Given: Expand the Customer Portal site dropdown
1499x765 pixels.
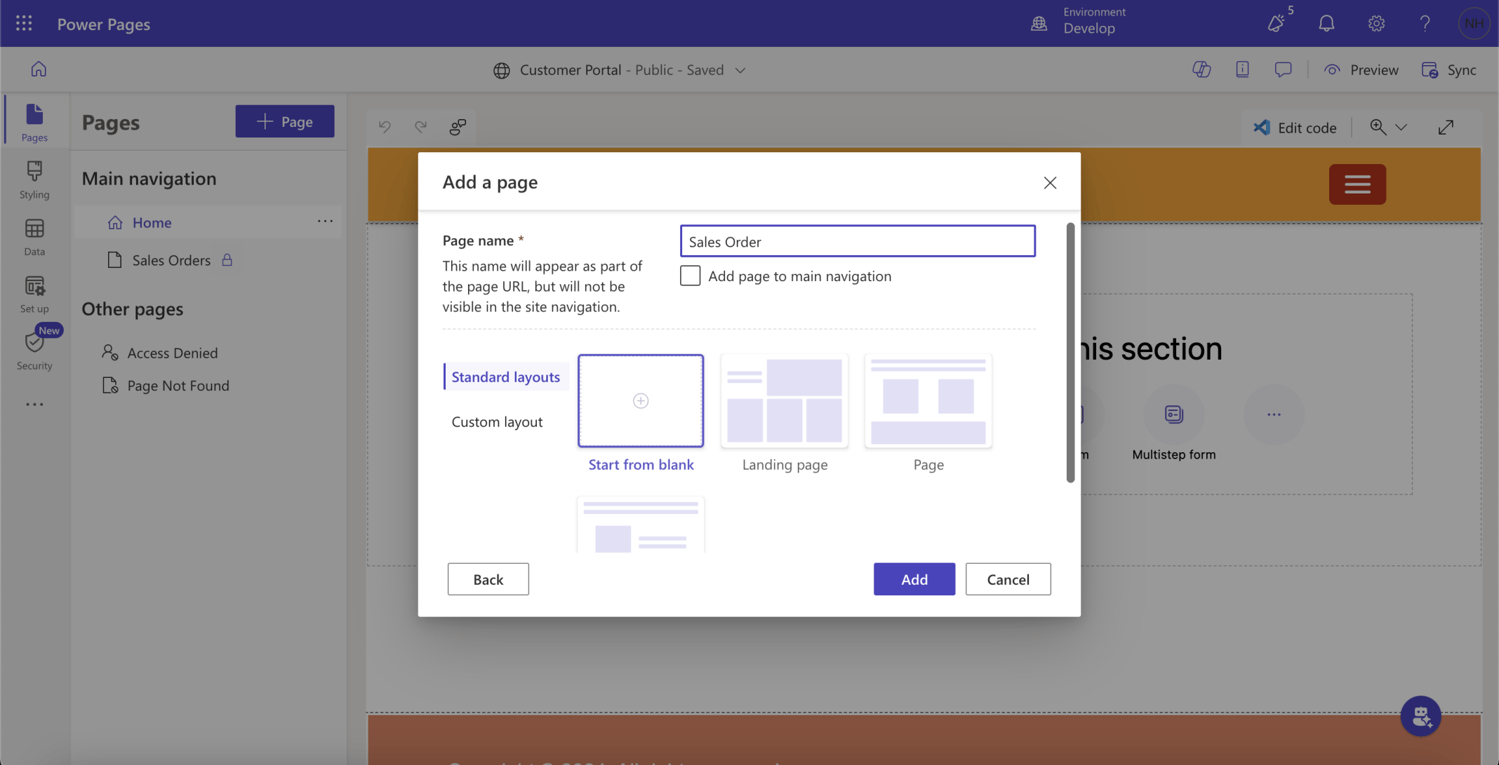Looking at the screenshot, I should (x=740, y=70).
